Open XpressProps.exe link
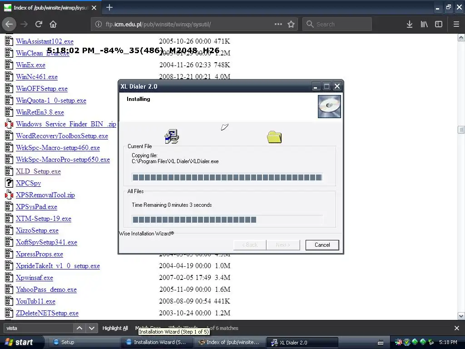 tap(40, 254)
